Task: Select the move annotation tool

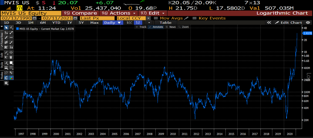Action: (11, 53)
